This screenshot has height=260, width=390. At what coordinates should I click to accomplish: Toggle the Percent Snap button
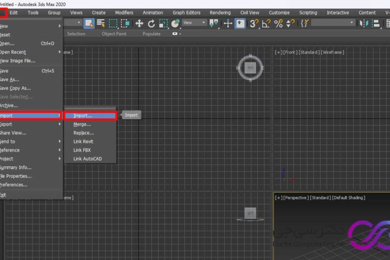(x=278, y=23)
